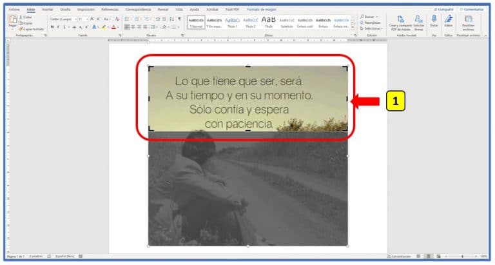Expand the styles gallery more arrow
495x265 pixels.
pyautogui.click(x=353, y=28)
